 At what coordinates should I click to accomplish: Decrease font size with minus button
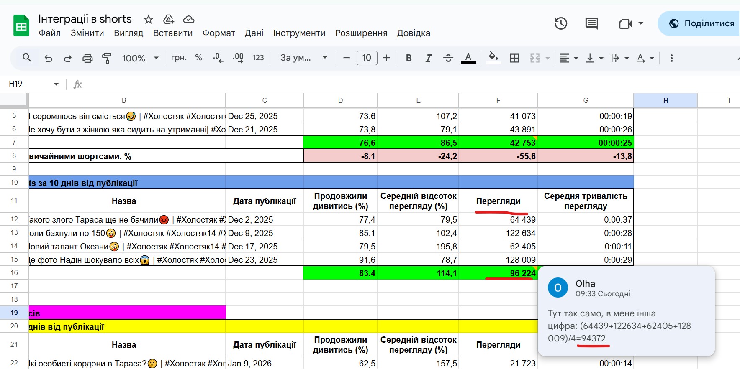[346, 58]
